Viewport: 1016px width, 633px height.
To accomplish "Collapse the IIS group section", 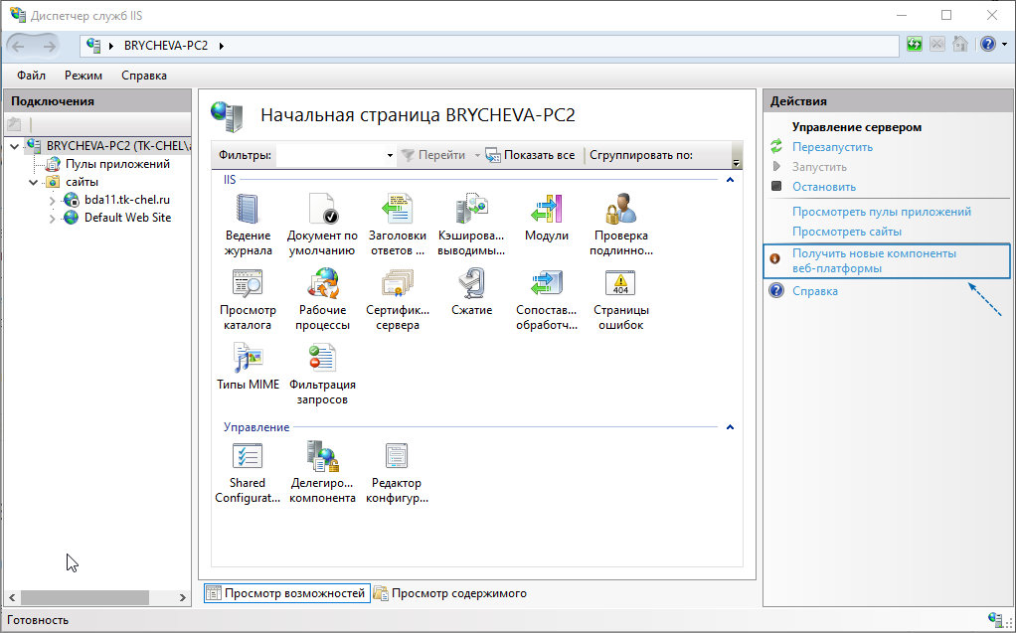I will tap(730, 180).
